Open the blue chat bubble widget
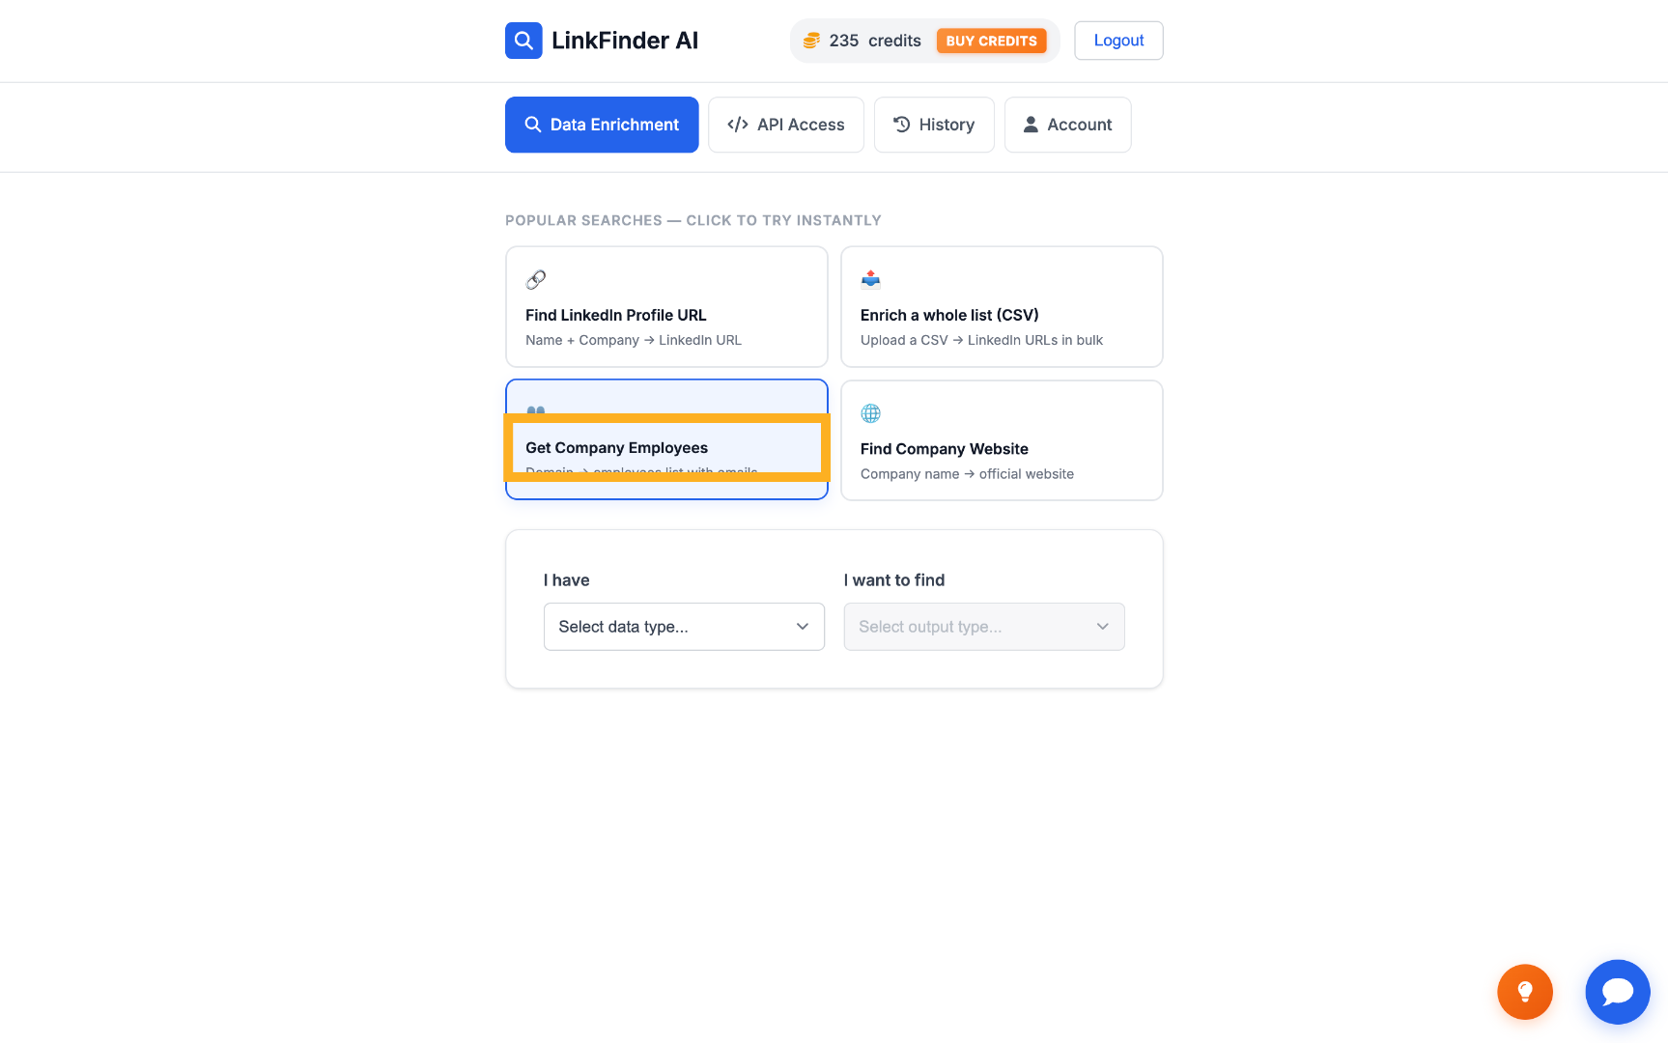The width and height of the screenshot is (1668, 1043). coord(1618,992)
